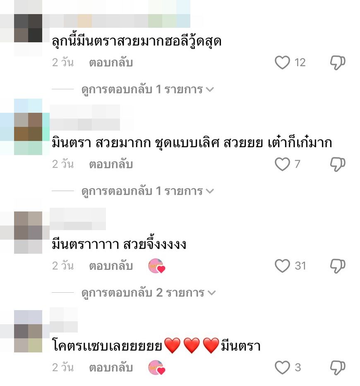Open the first commenter's profile picture
360x386 pixels.
click(28, 28)
